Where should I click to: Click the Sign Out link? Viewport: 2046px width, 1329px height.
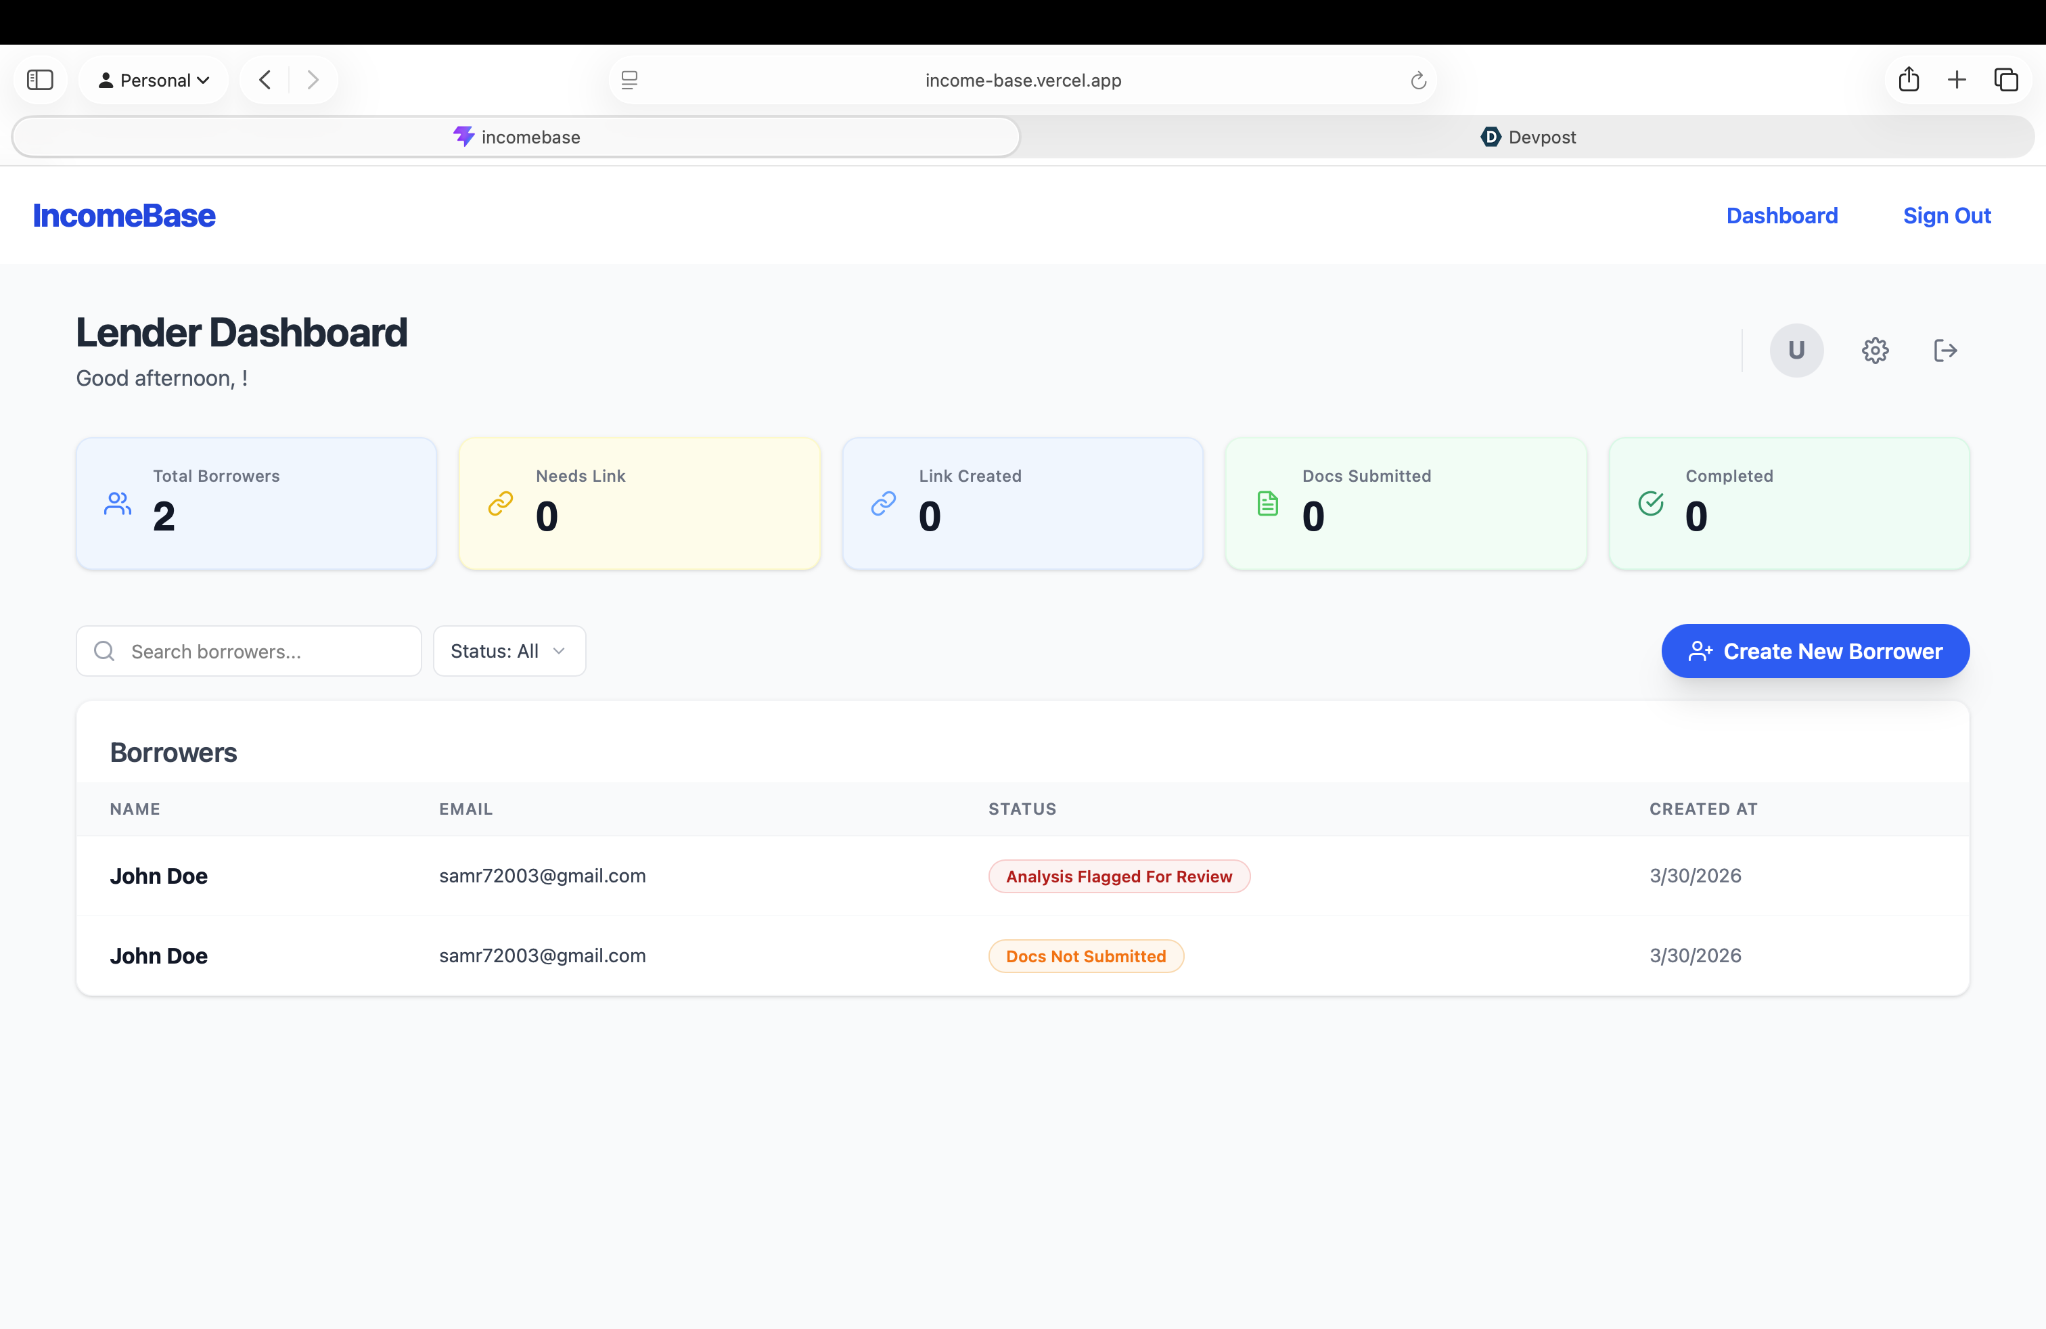point(1947,216)
